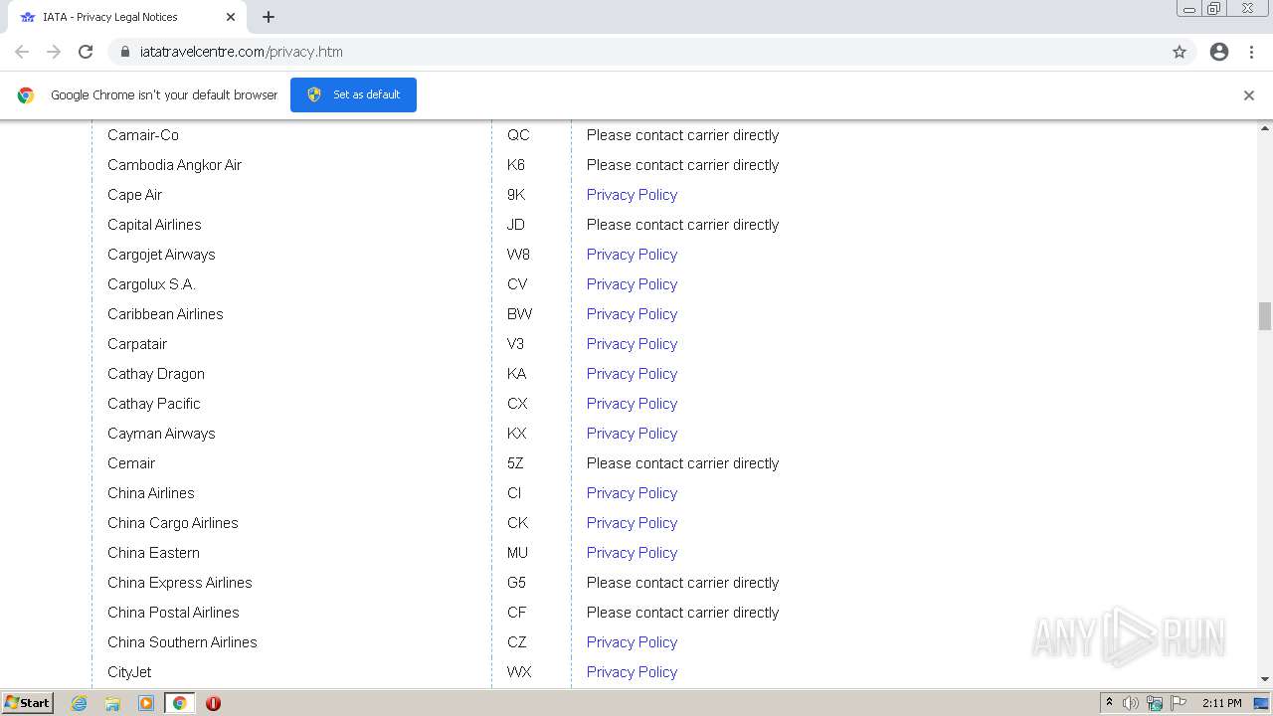
Task: Open the File Explorer folder taskbar icon
Action: click(x=112, y=703)
